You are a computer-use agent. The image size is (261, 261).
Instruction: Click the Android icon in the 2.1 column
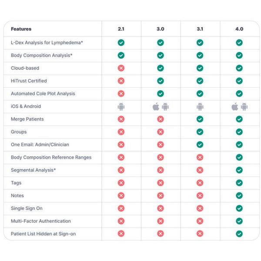point(121,107)
